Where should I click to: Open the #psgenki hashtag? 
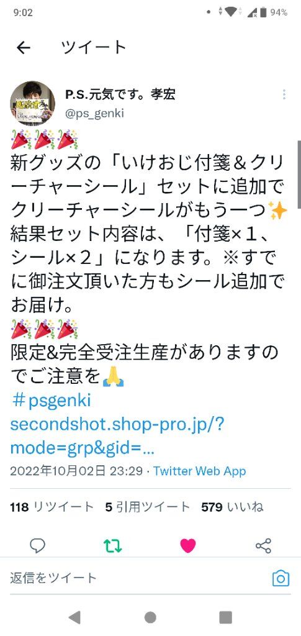(51, 401)
